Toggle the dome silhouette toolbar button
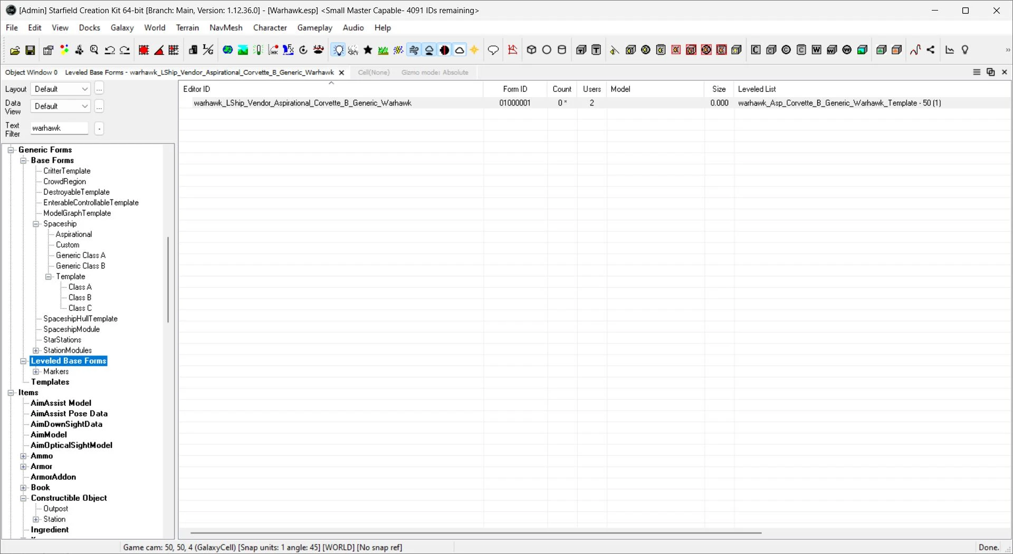The image size is (1013, 554). pyautogui.click(x=429, y=50)
